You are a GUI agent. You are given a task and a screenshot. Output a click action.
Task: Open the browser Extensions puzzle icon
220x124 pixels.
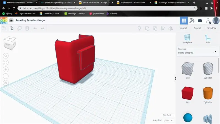[x=211, y=9]
